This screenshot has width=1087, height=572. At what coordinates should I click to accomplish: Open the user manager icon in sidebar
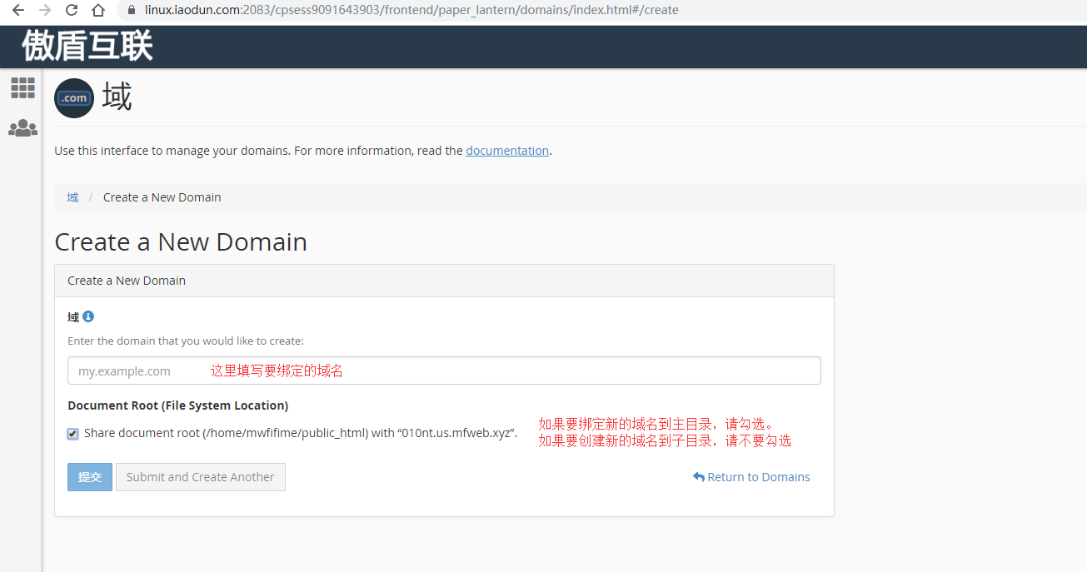[22, 128]
